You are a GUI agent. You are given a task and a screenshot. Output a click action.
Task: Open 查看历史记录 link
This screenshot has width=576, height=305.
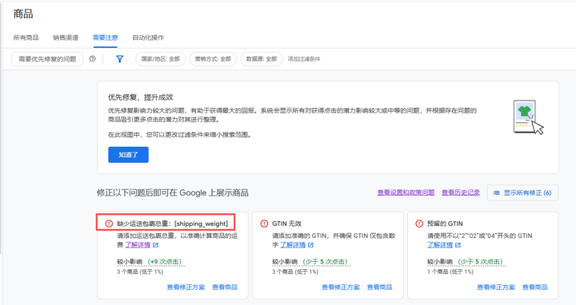[x=461, y=192]
